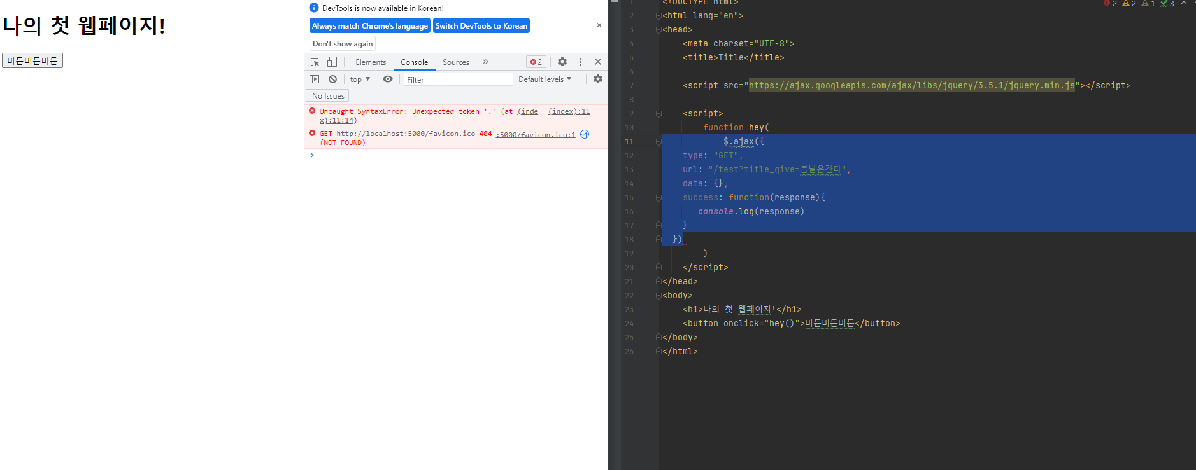Screen dimensions: 1196x470
Task: Click the error icon beside GET favicon message
Action: [x=312, y=133]
